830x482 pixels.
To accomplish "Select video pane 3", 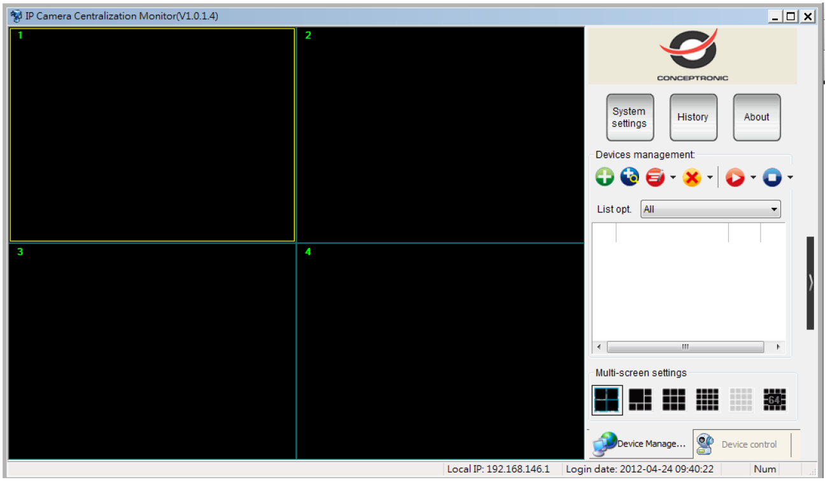I will 152,351.
